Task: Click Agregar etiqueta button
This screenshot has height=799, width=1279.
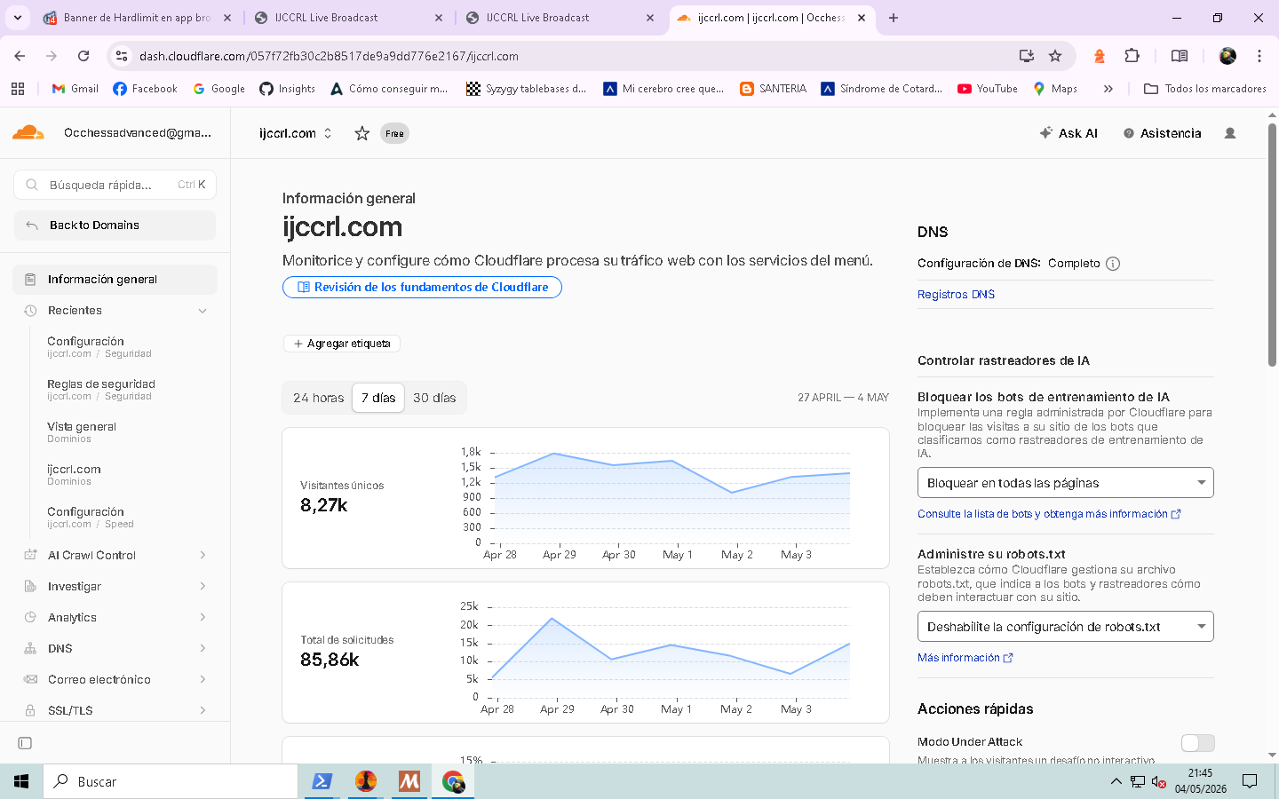Action: coord(341,344)
